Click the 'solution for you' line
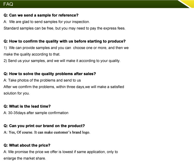The height and width of the screenshot is (165, 194). pos(17,93)
